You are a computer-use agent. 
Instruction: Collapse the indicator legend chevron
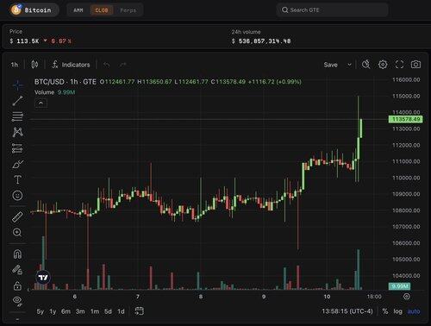tap(41, 103)
